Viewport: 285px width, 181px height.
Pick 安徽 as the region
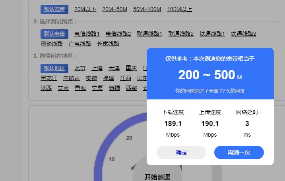pyautogui.click(x=91, y=78)
